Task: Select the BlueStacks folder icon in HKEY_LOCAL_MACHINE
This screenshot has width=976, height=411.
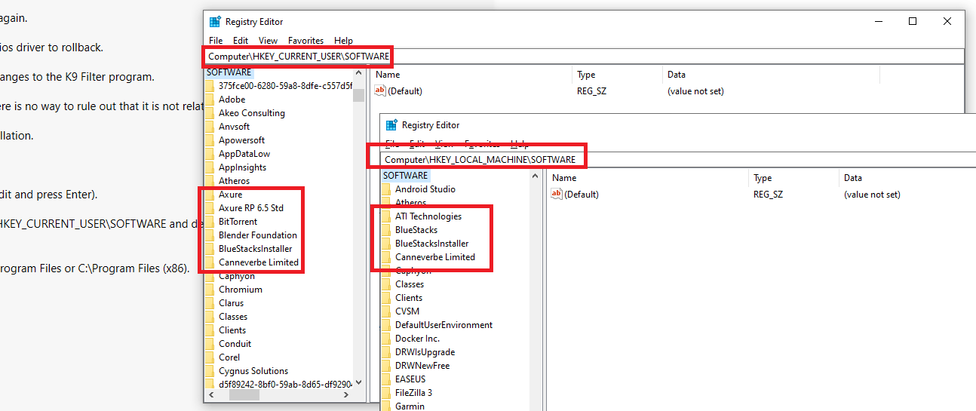Action: [386, 230]
